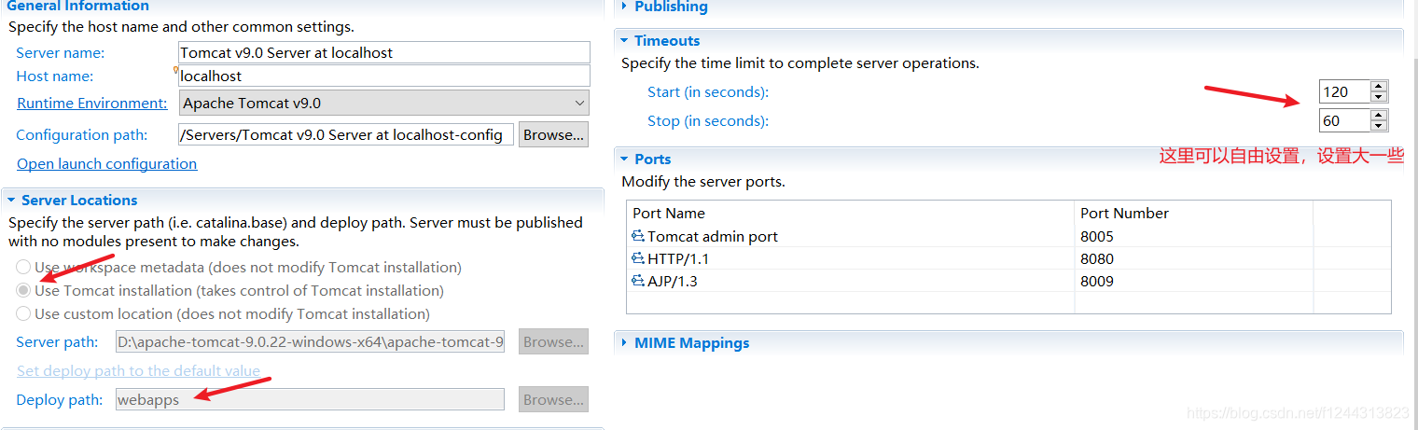The height and width of the screenshot is (430, 1418).
Task: Click the Deploy path webapps field
Action: click(x=310, y=399)
